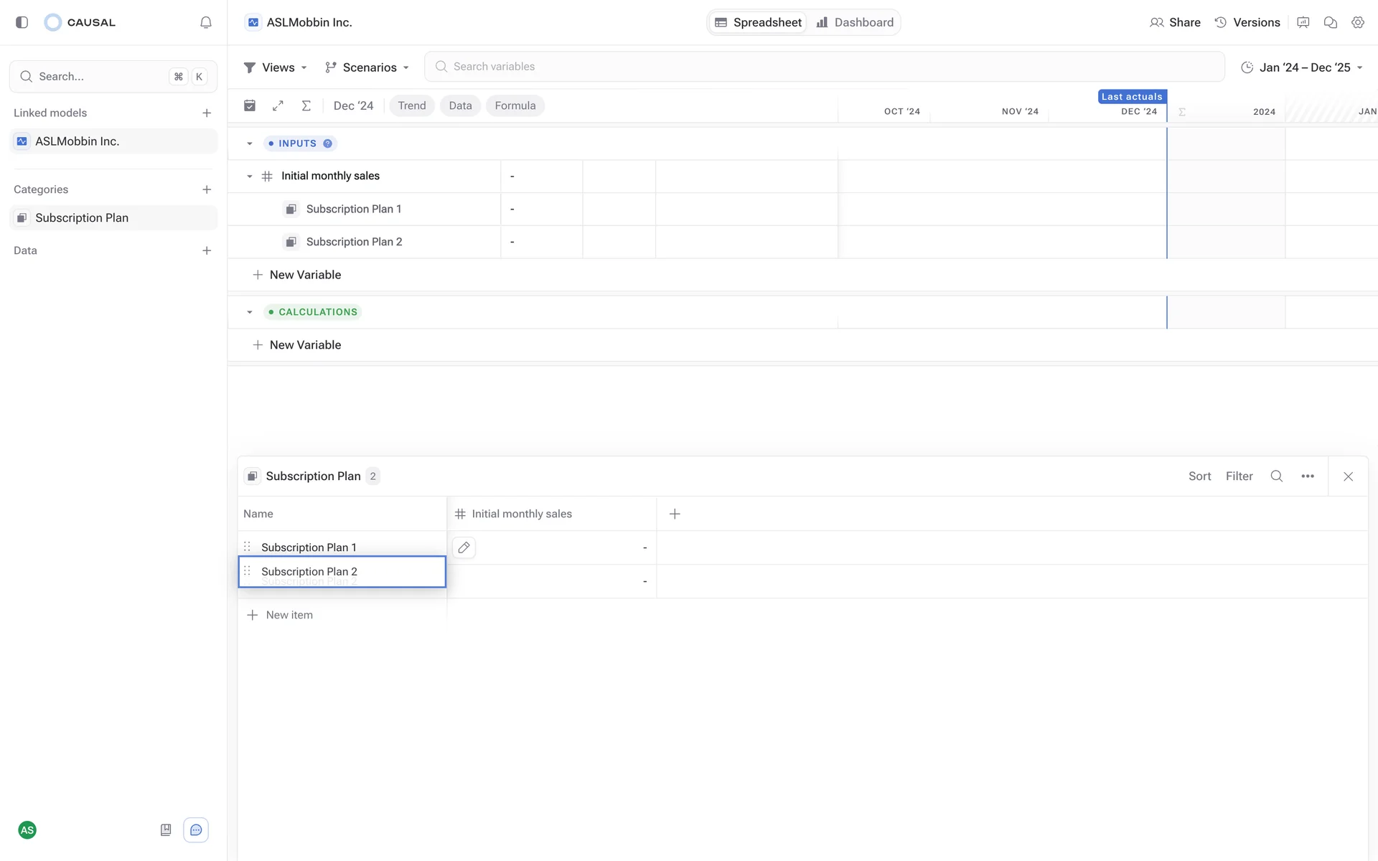Click the Share button
Viewport: 1378px width, 861px height.
click(x=1175, y=22)
